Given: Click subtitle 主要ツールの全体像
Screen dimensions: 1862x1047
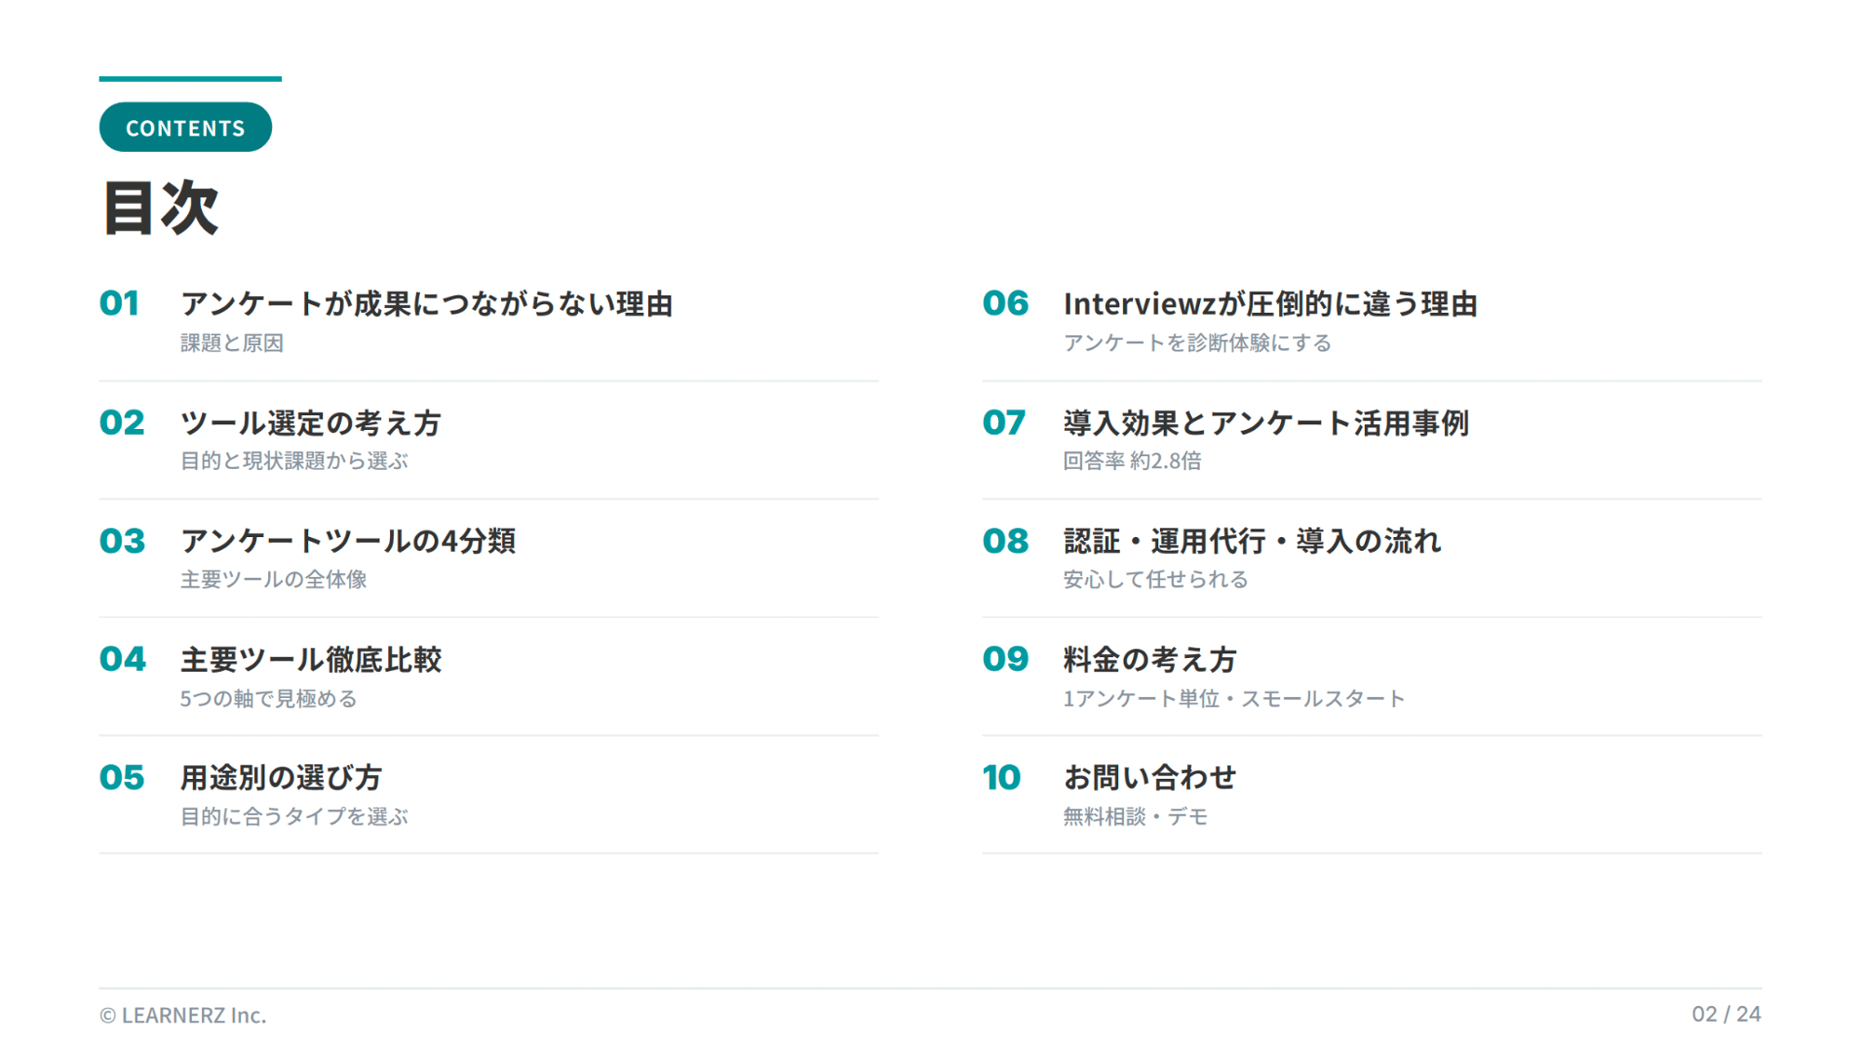Looking at the screenshot, I should point(274,580).
